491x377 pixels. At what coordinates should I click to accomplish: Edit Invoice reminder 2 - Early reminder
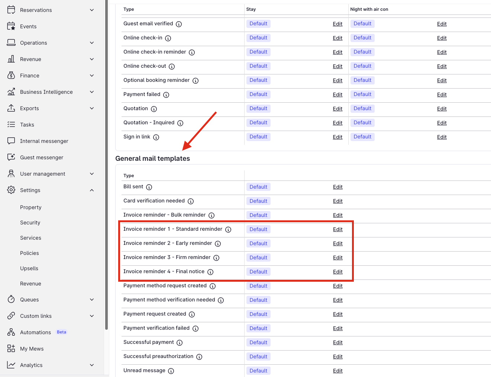(x=338, y=243)
